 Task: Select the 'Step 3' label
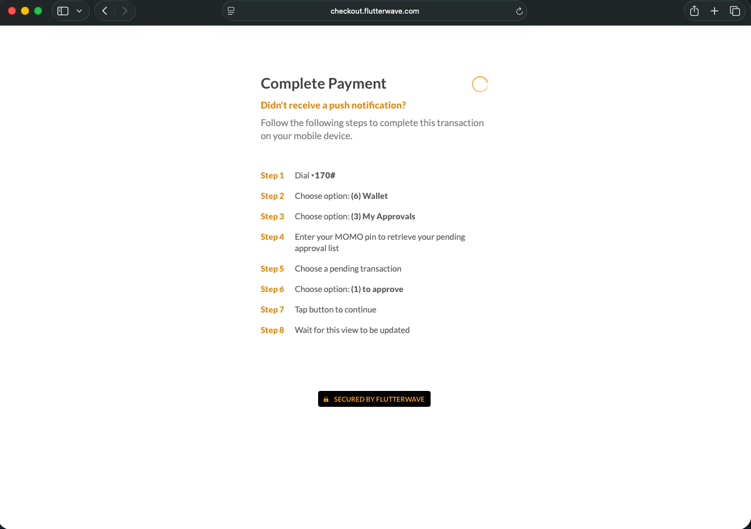pos(272,216)
